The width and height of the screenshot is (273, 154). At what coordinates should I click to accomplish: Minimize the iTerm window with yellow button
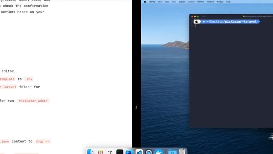[195, 16]
